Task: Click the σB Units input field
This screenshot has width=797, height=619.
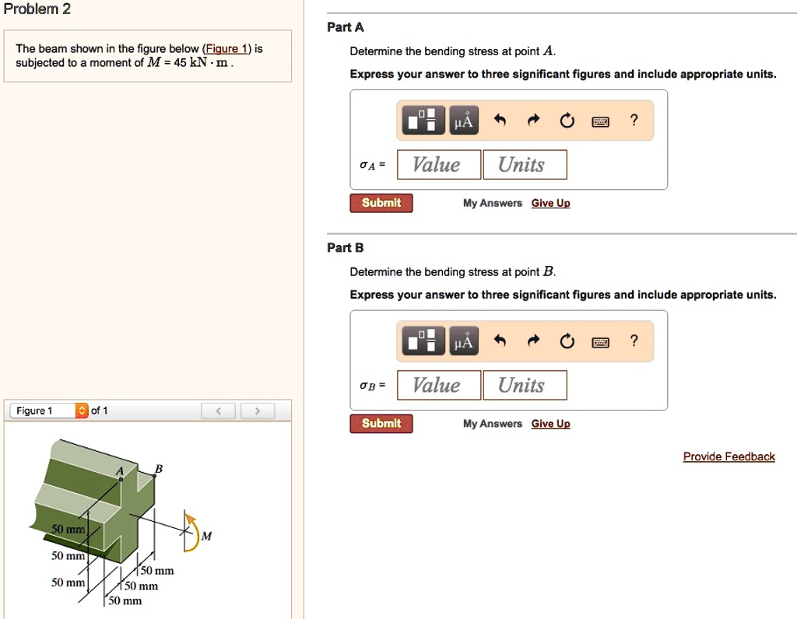Action: [525, 385]
